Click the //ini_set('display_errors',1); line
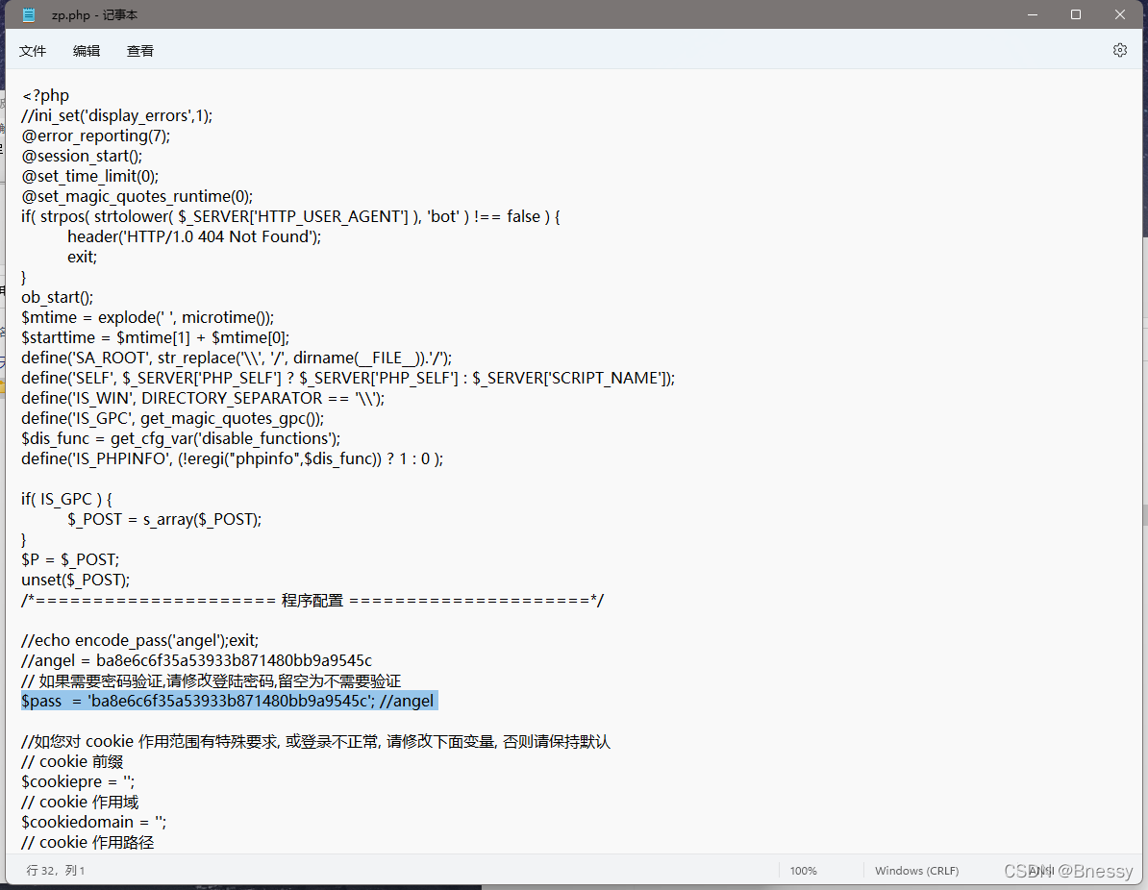The height and width of the screenshot is (890, 1148). (x=117, y=115)
